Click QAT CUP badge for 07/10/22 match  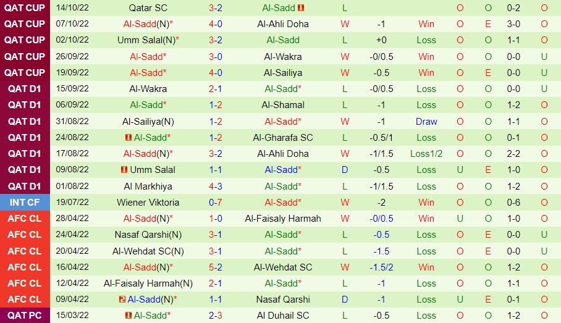tap(25, 24)
